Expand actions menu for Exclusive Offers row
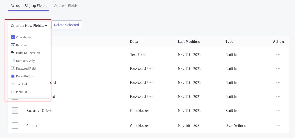The image size is (295, 138). pos(278,111)
